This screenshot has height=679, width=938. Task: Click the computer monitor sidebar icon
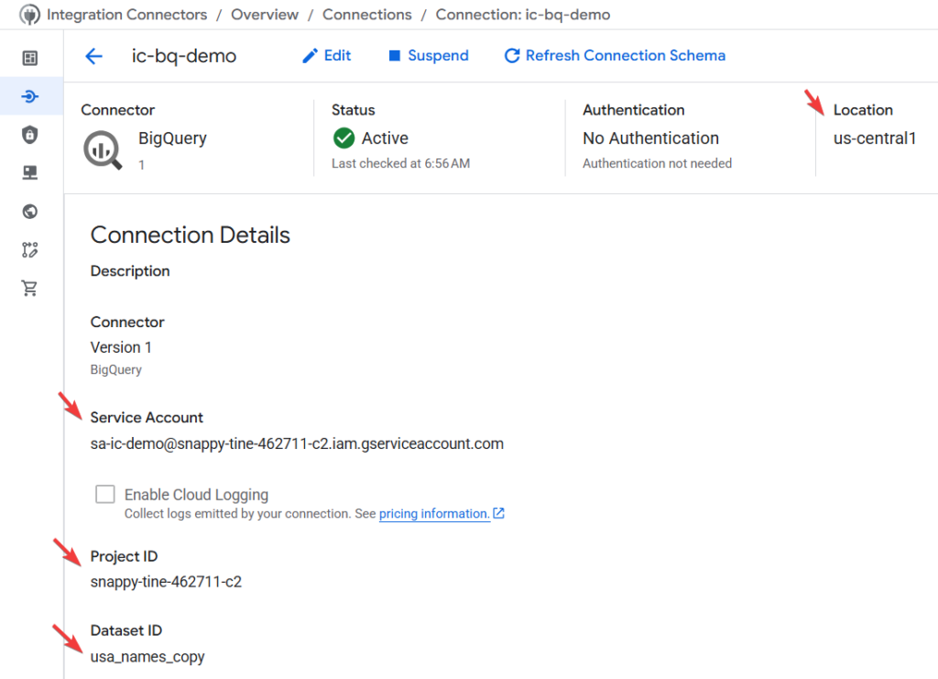click(x=30, y=173)
